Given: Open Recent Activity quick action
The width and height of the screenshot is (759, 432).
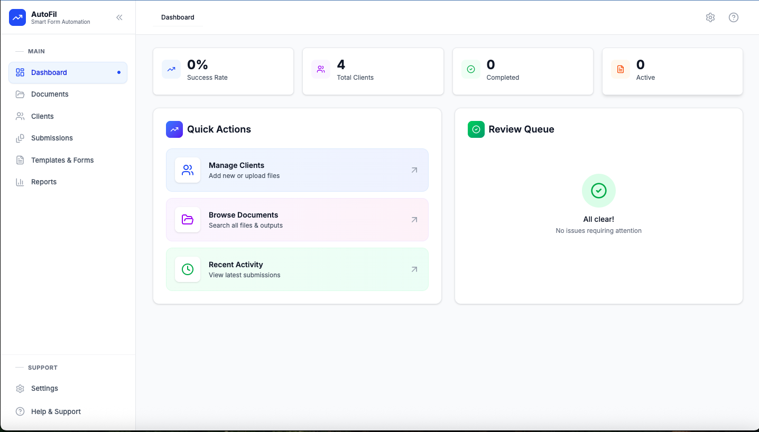Looking at the screenshot, I should coord(297,269).
